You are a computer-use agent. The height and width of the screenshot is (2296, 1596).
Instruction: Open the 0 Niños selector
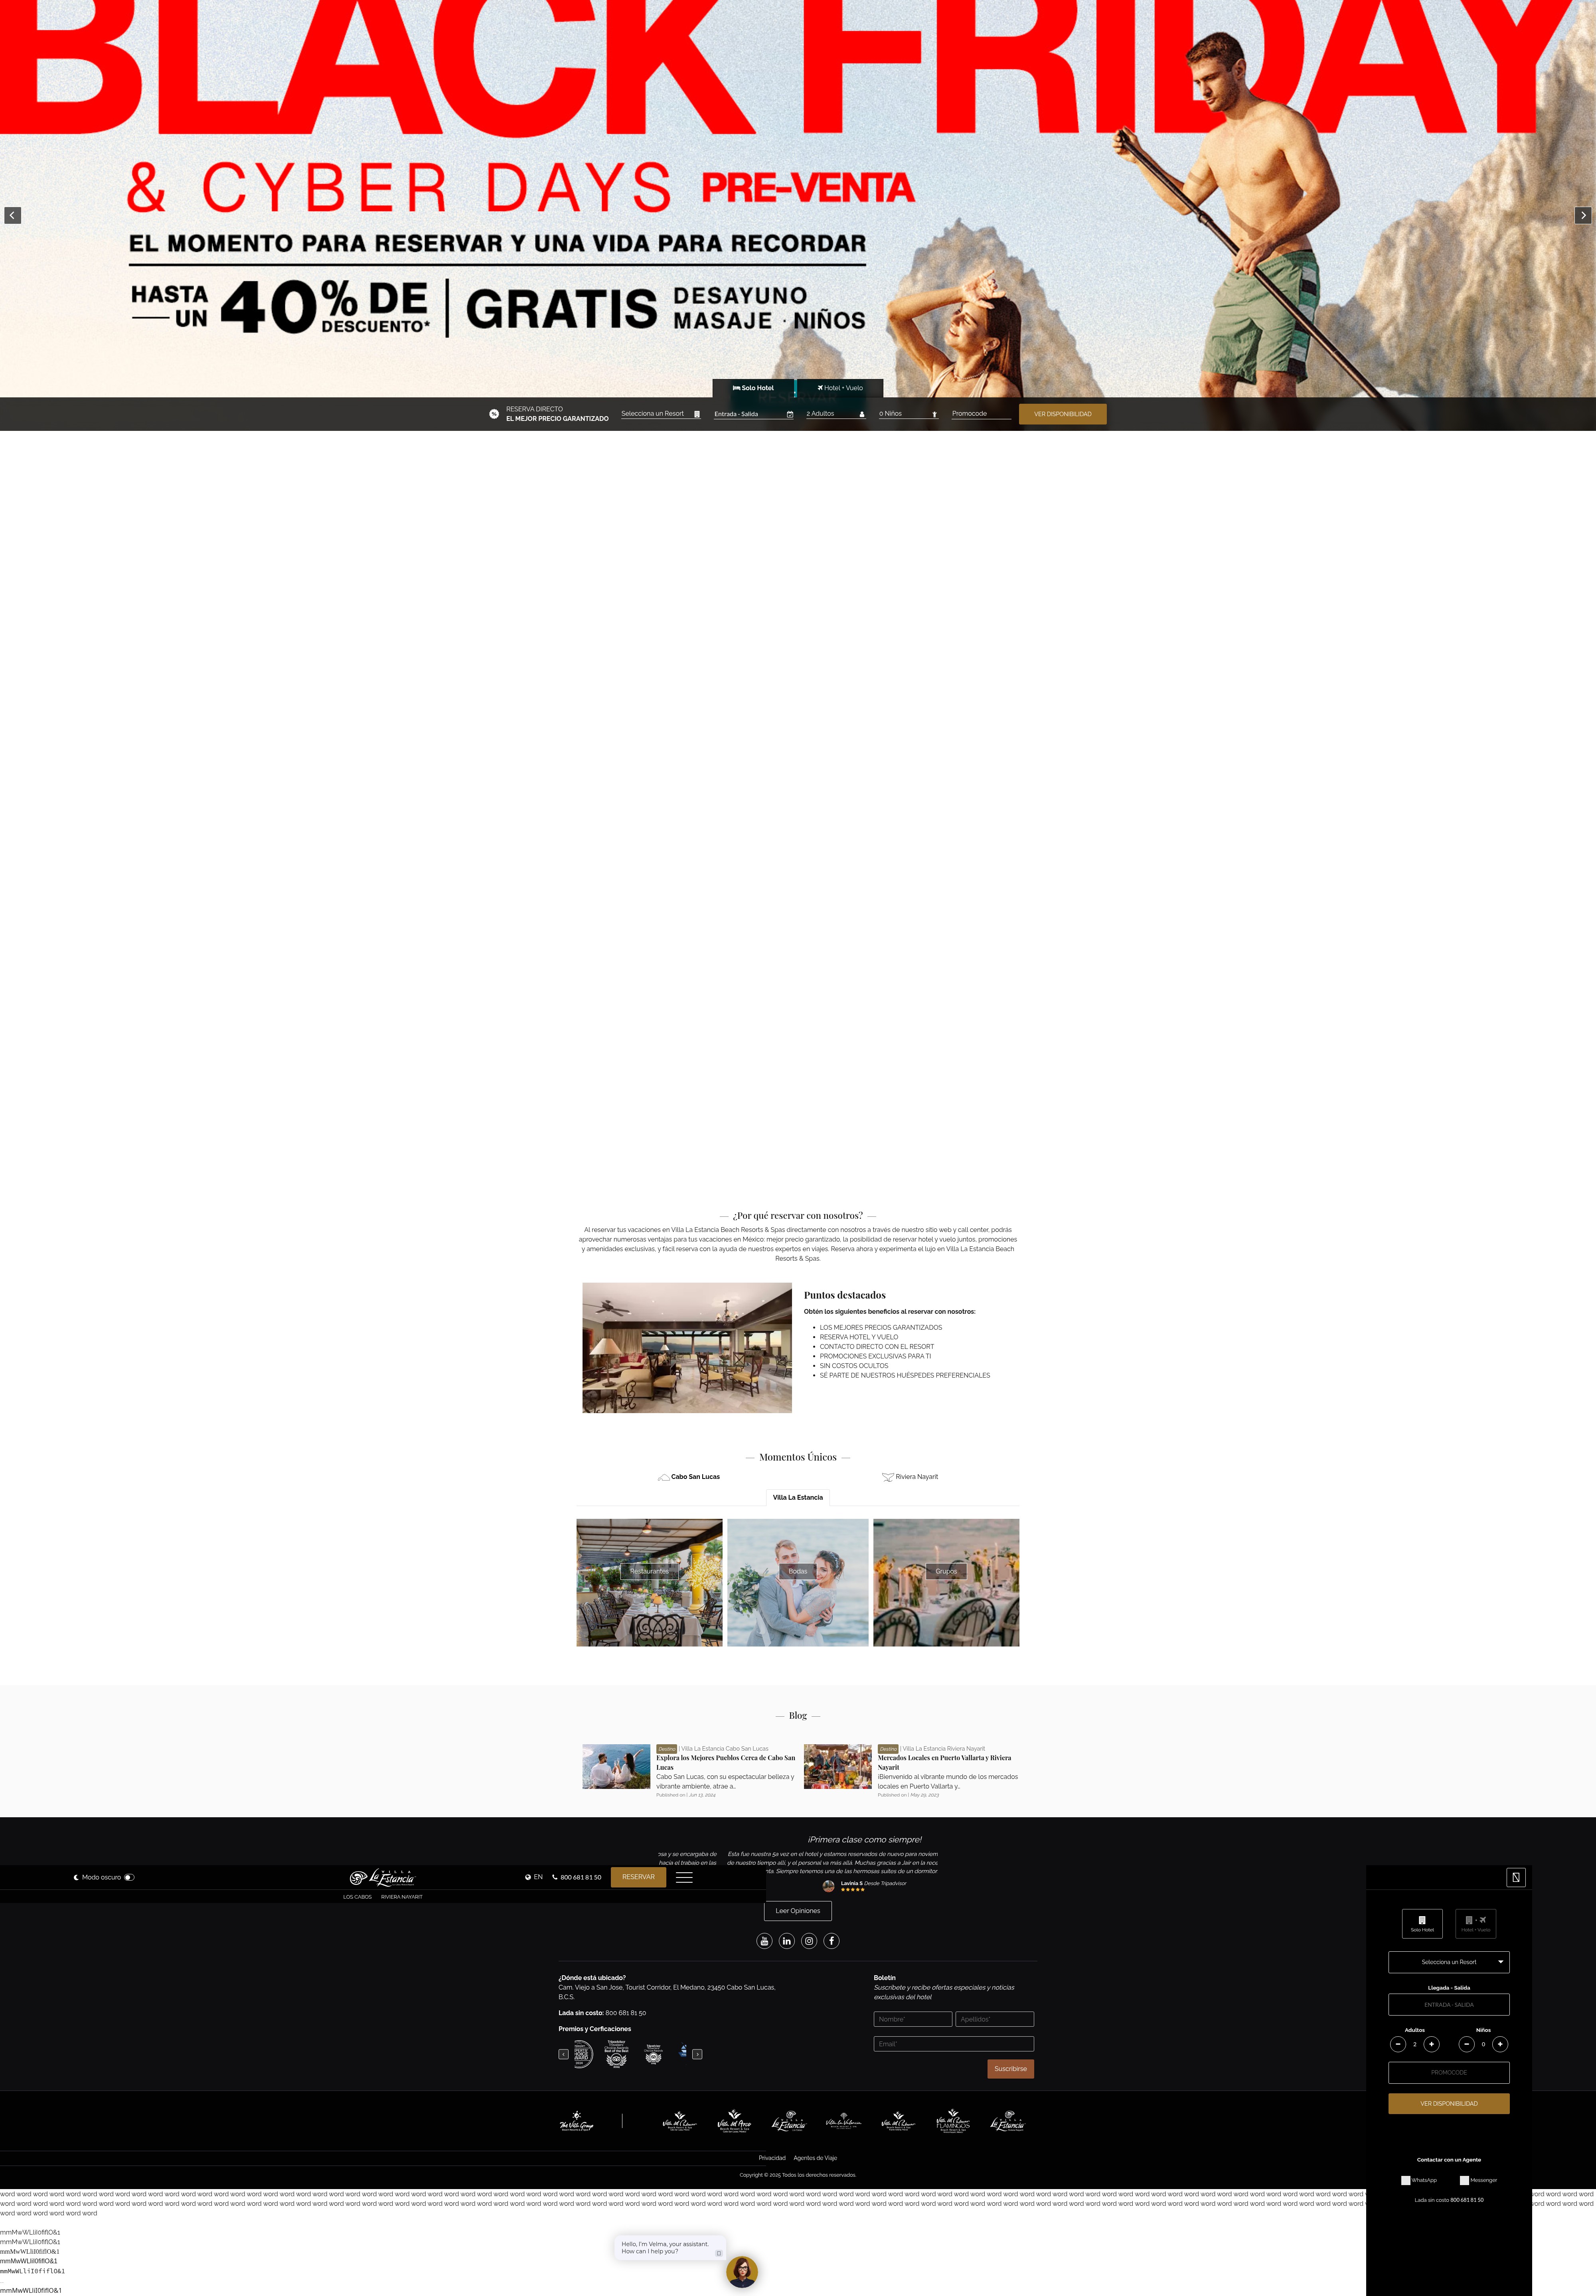coord(908,414)
